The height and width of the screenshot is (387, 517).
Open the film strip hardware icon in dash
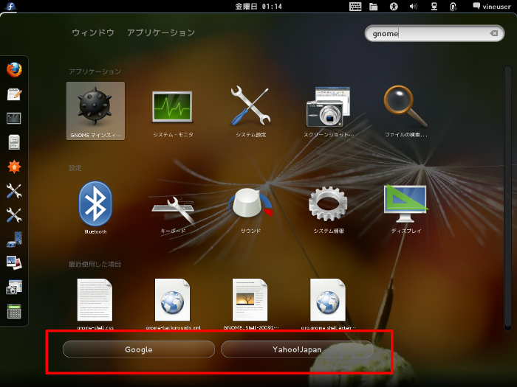(x=14, y=240)
